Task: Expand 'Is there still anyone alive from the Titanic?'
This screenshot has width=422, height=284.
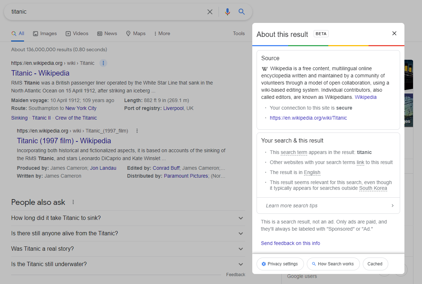Action: pyautogui.click(x=127, y=234)
